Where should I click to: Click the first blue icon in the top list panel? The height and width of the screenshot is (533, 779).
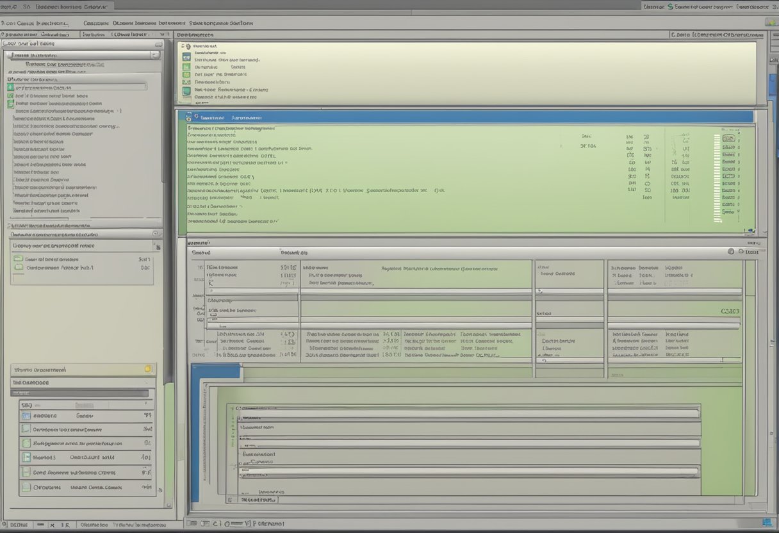tap(186, 57)
